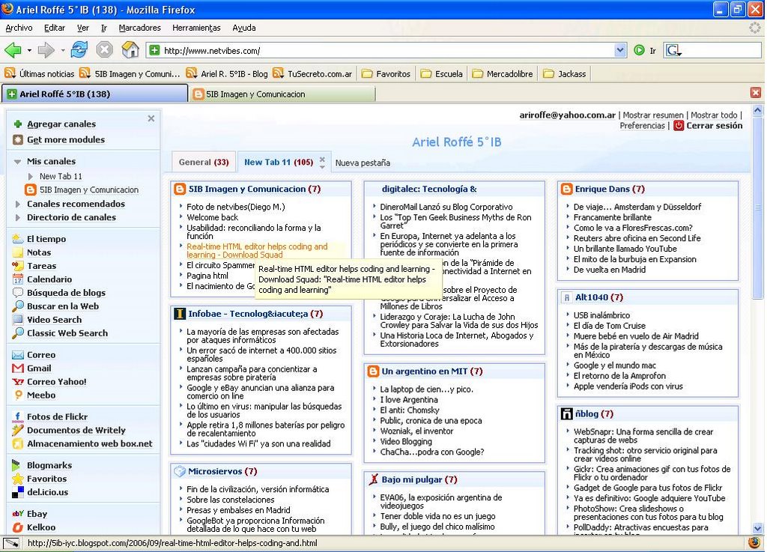Open 'USB inalámbrico' article in Alt1040
Screen dimensions: 767x552
(601, 315)
